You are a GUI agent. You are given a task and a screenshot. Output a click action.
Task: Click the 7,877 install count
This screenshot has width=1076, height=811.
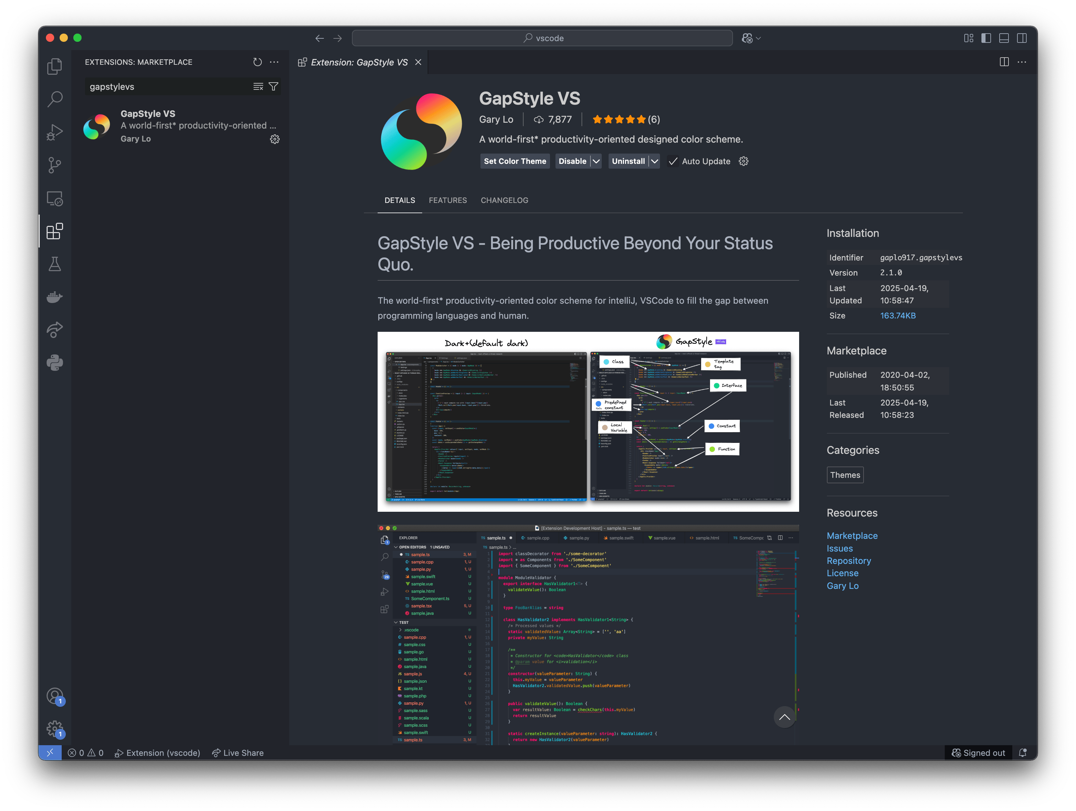(x=553, y=120)
